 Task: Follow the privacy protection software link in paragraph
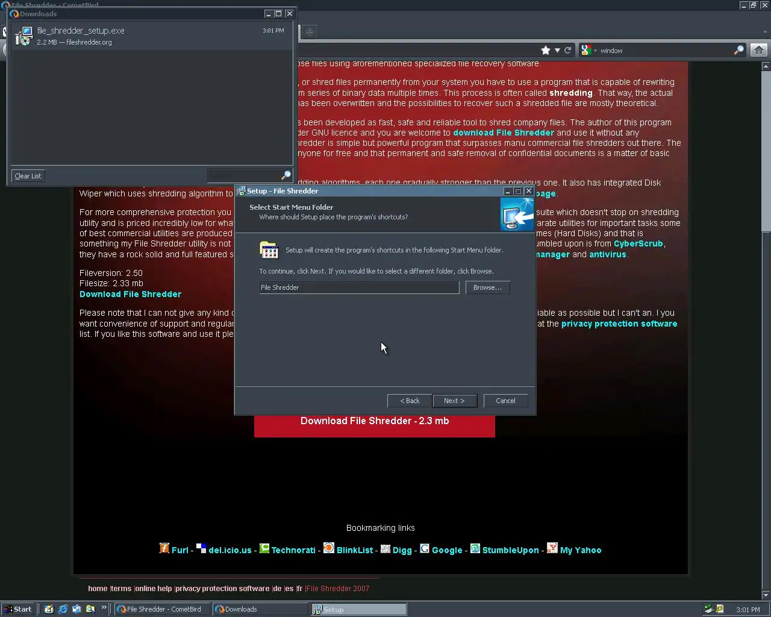tap(619, 324)
